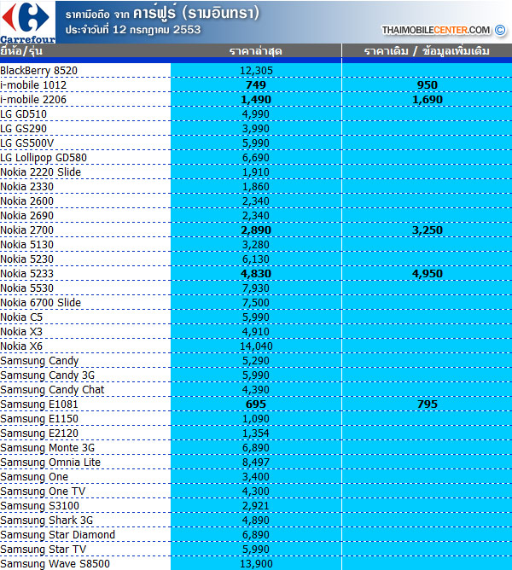Click the Samsung E1081 original price 795

tap(427, 404)
